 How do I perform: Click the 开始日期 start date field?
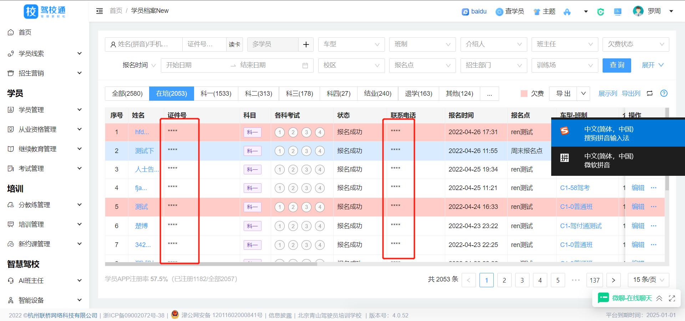(x=195, y=65)
